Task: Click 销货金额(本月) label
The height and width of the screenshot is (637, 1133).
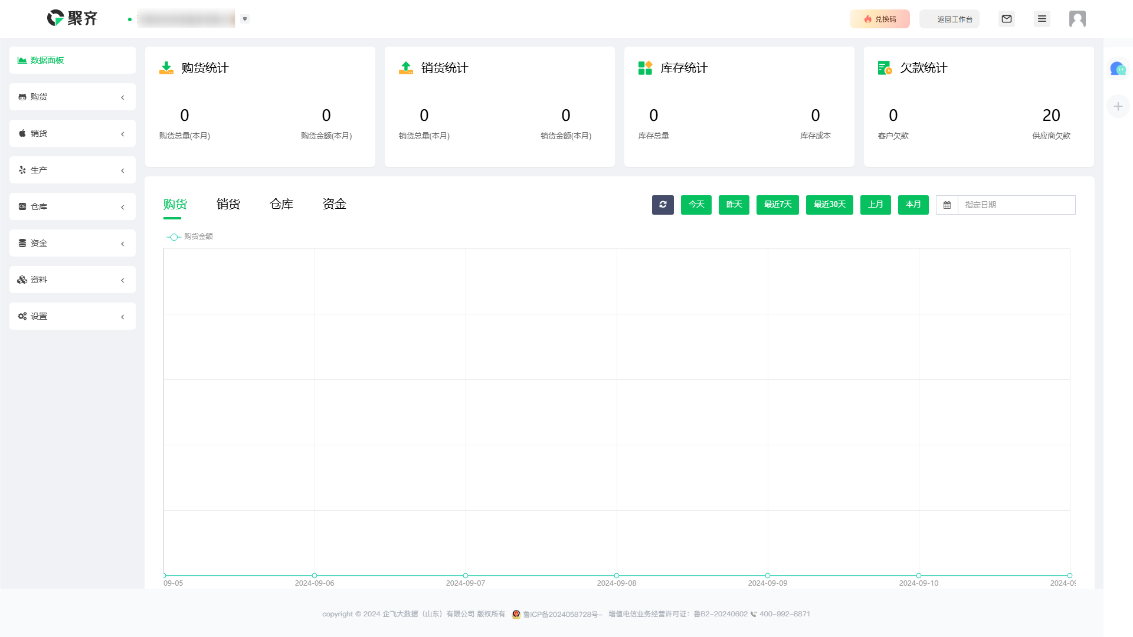Action: pos(566,136)
